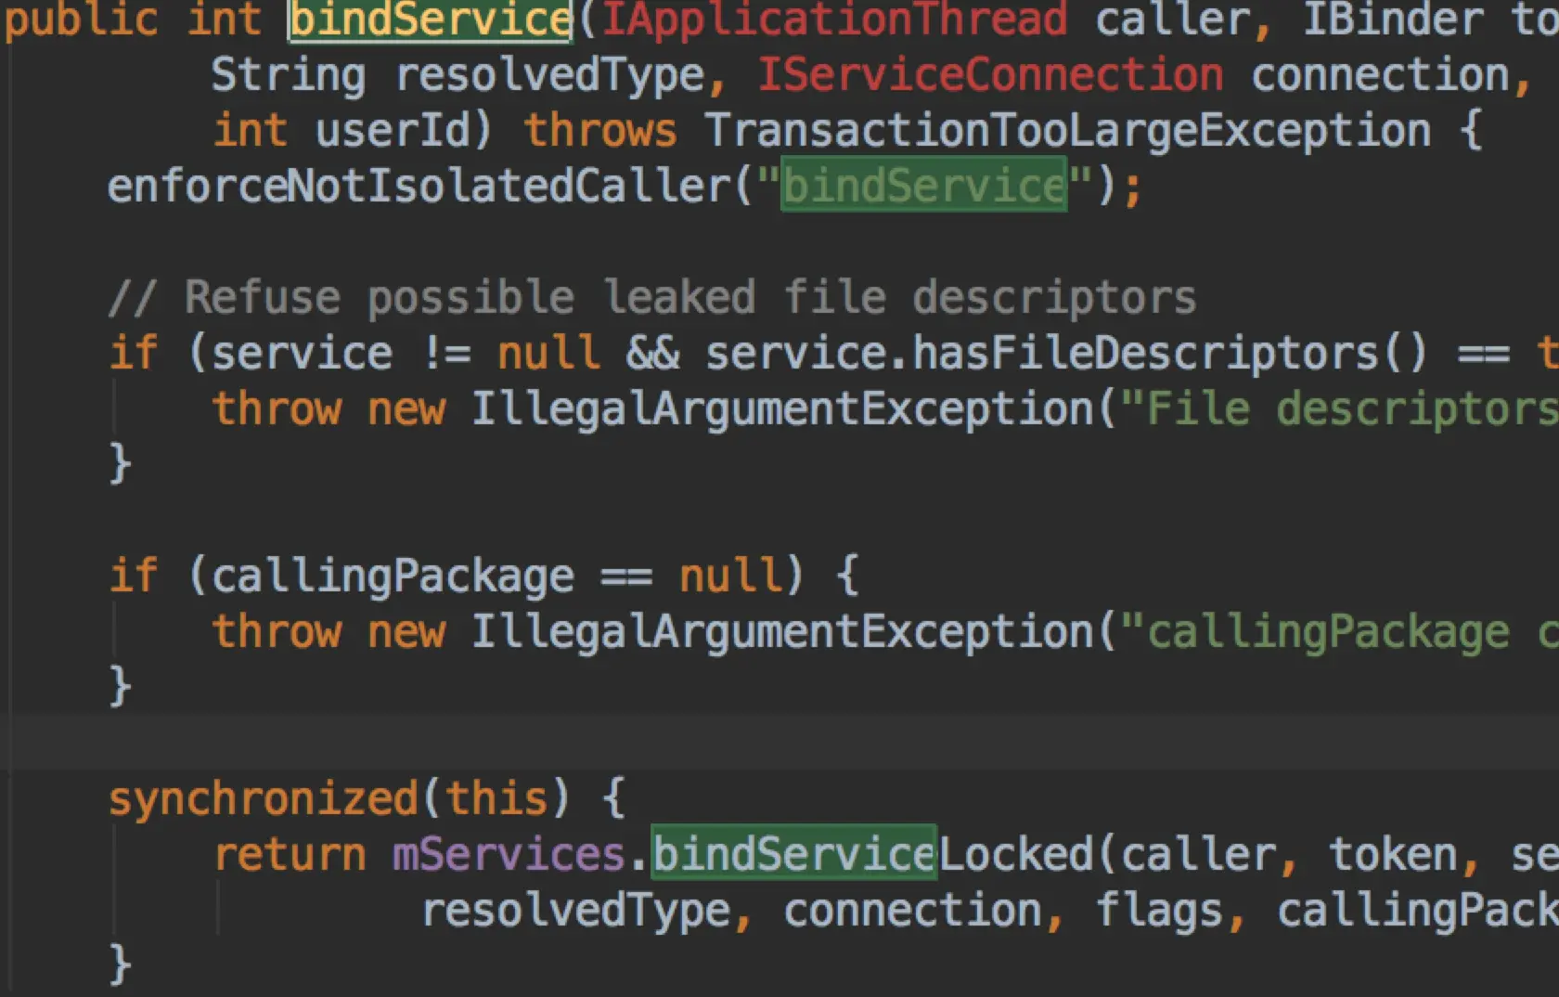The image size is (1559, 997).
Task: Select the highlighted bindService method name declaration
Action: tap(431, 20)
